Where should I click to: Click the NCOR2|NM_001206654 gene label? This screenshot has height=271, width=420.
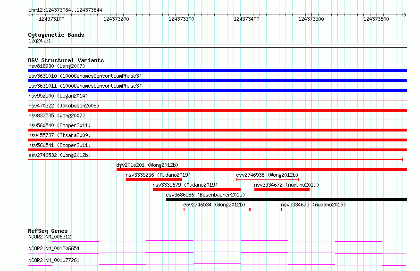(54, 248)
